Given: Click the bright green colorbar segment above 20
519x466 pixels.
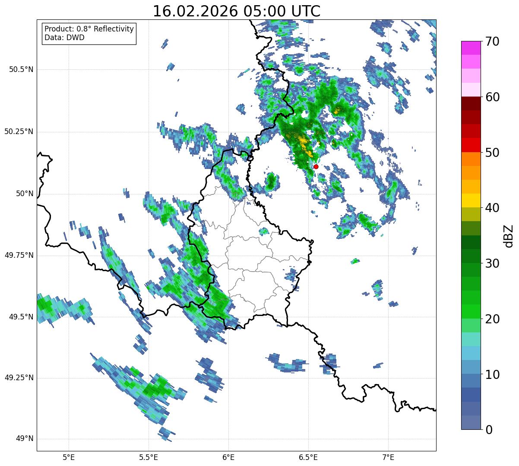Looking at the screenshot, I should point(471,311).
